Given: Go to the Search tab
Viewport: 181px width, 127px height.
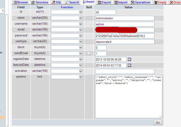Looking at the screenshot, I should click(x=72, y=2).
